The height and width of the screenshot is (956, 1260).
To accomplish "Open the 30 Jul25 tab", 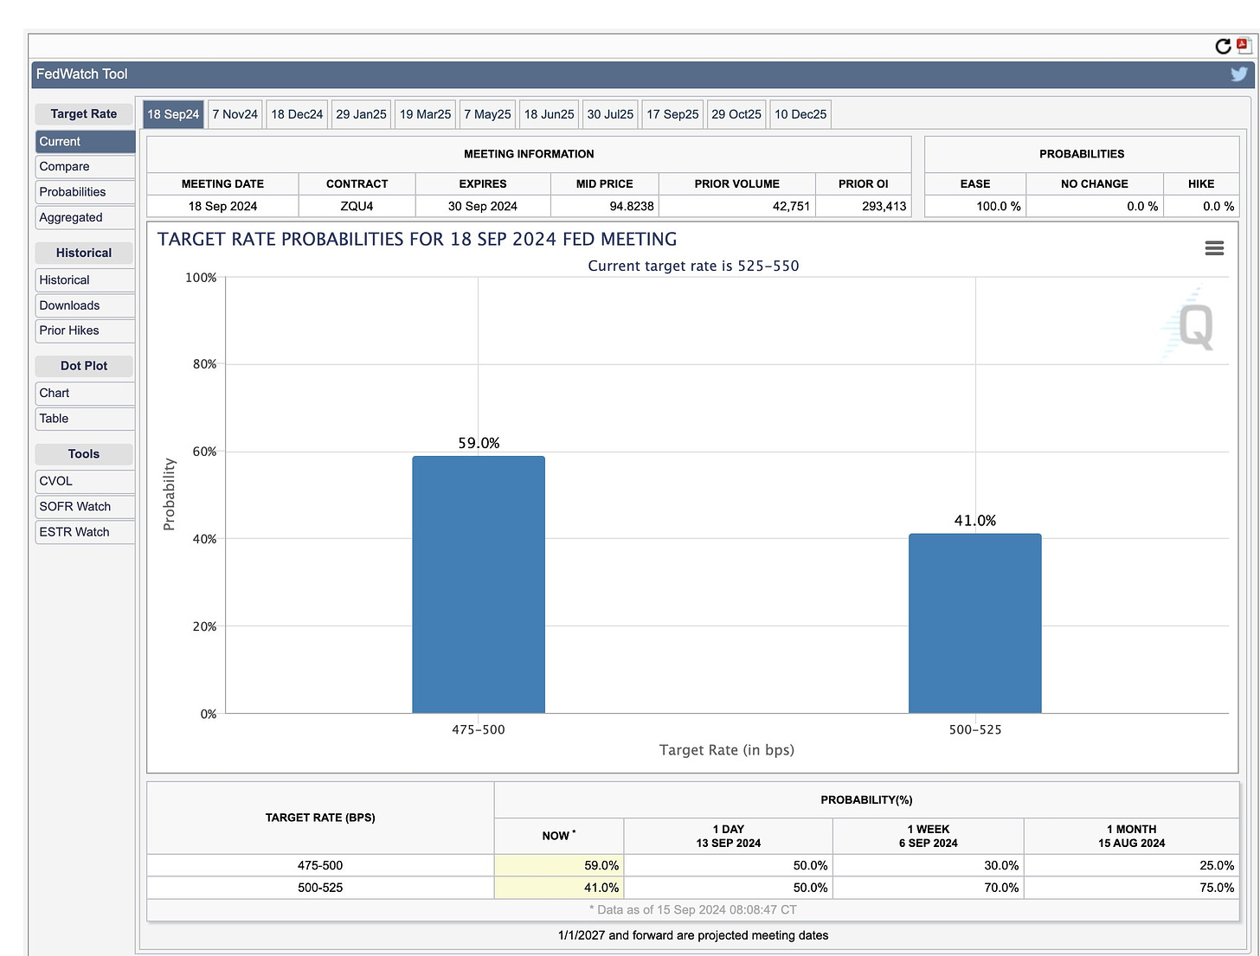I will (610, 114).
